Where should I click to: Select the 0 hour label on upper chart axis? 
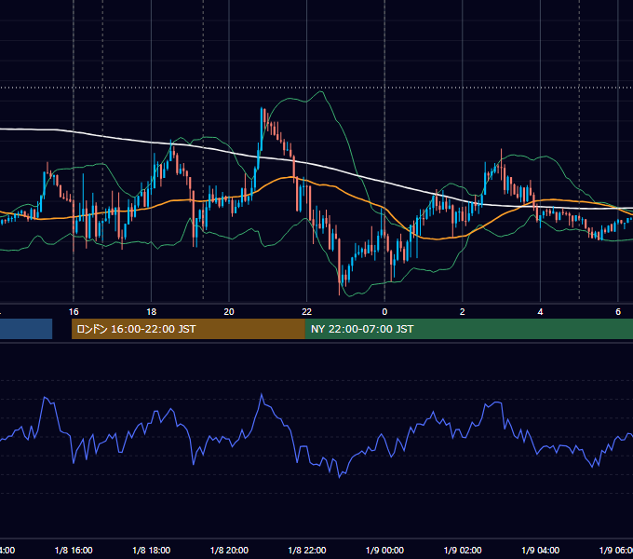[384, 312]
